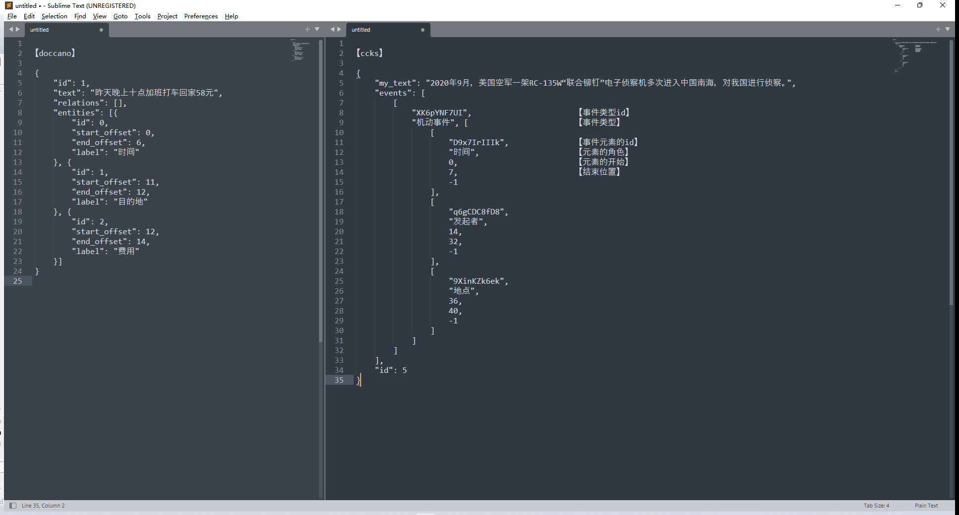
Task: Toggle the side bar from status bar
Action: pyautogui.click(x=13, y=506)
